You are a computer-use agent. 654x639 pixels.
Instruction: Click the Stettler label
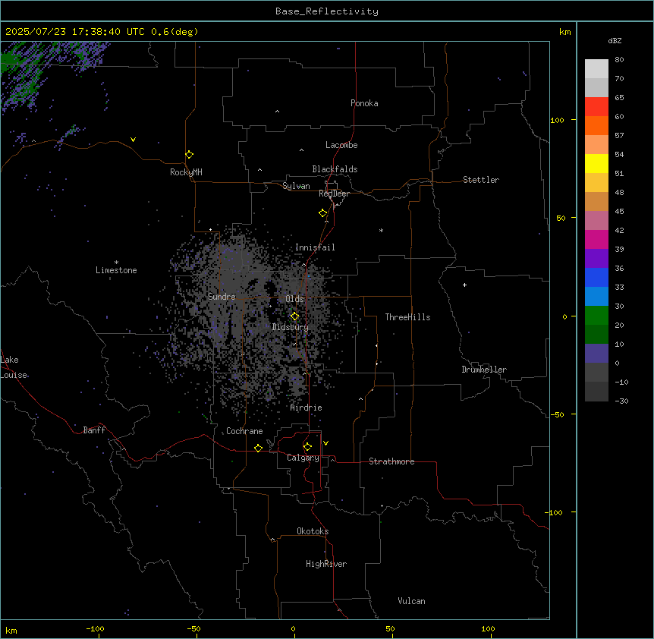[x=481, y=180]
